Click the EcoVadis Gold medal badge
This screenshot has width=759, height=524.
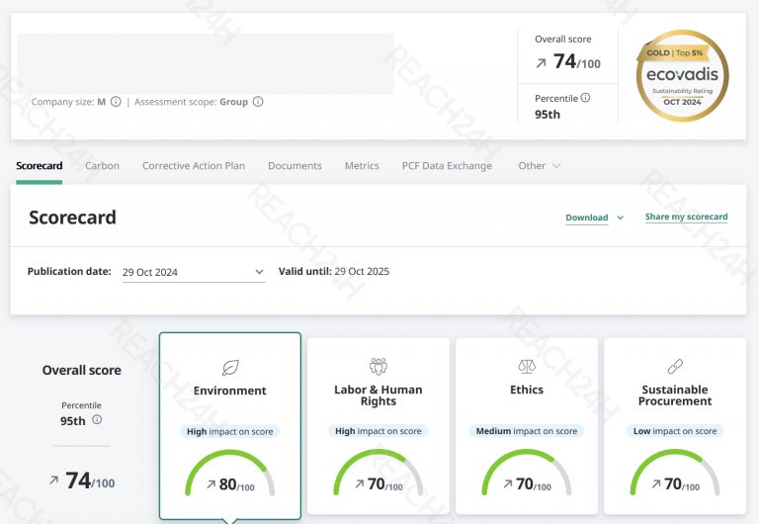tap(682, 75)
